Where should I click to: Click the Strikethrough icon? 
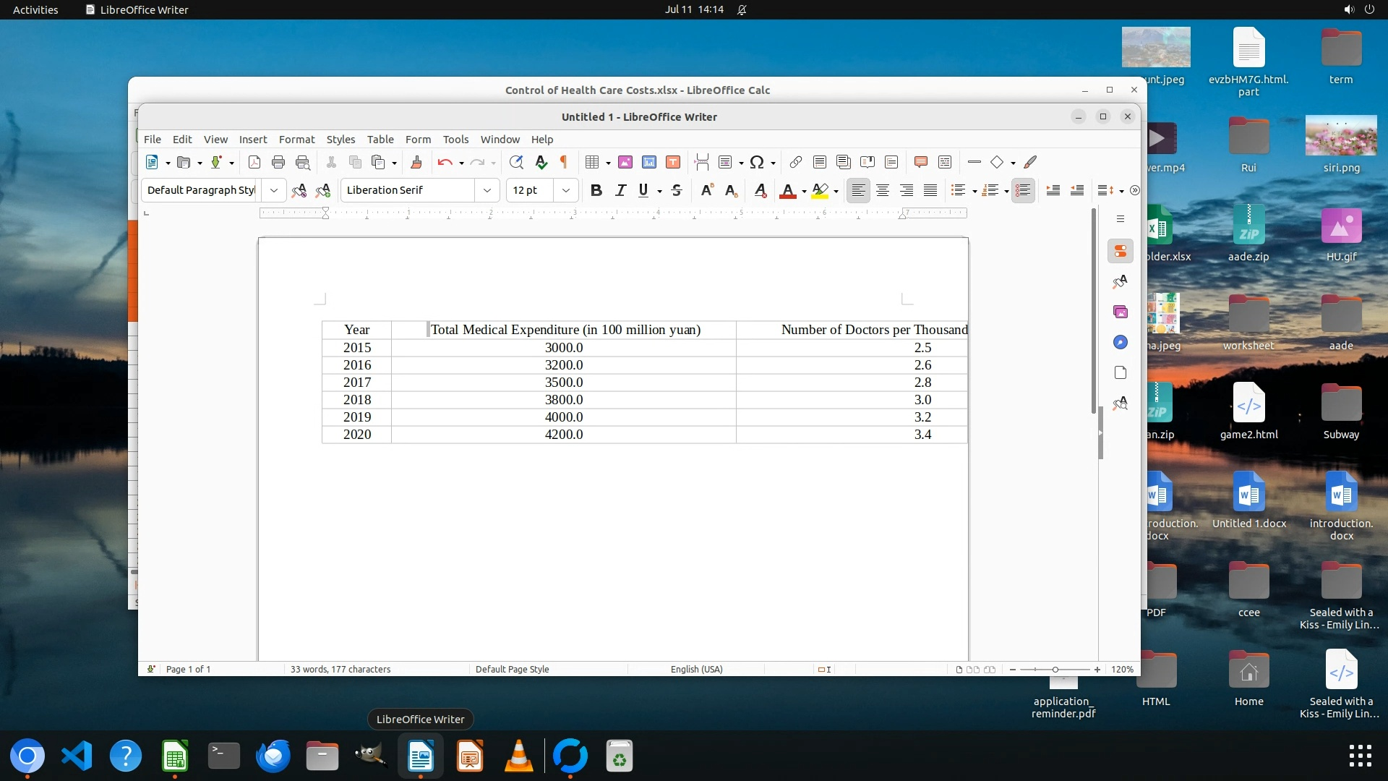point(677,190)
